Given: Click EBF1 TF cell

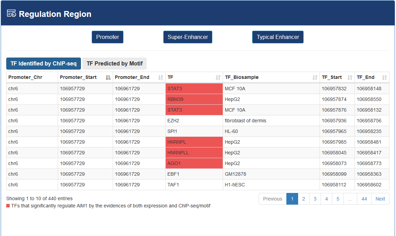Looking at the screenshot, I should [x=194, y=174].
